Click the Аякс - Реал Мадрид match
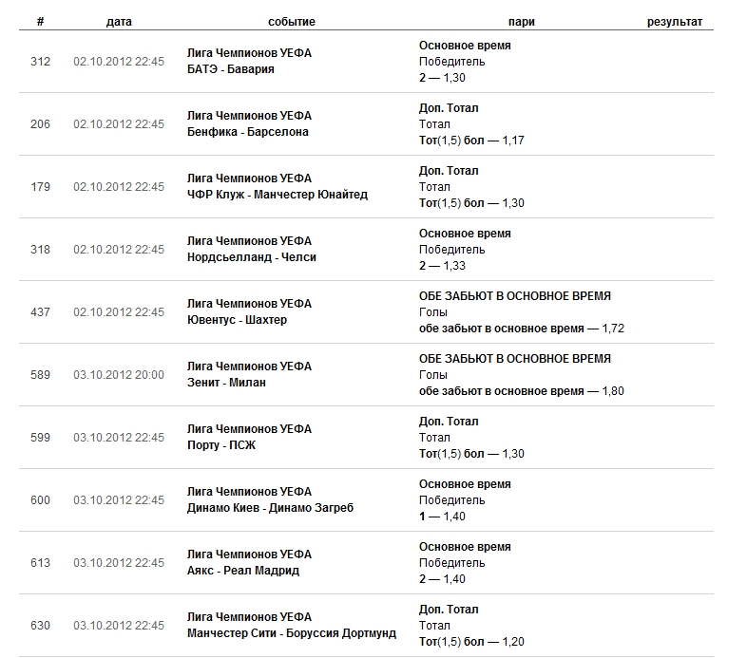 [243, 571]
